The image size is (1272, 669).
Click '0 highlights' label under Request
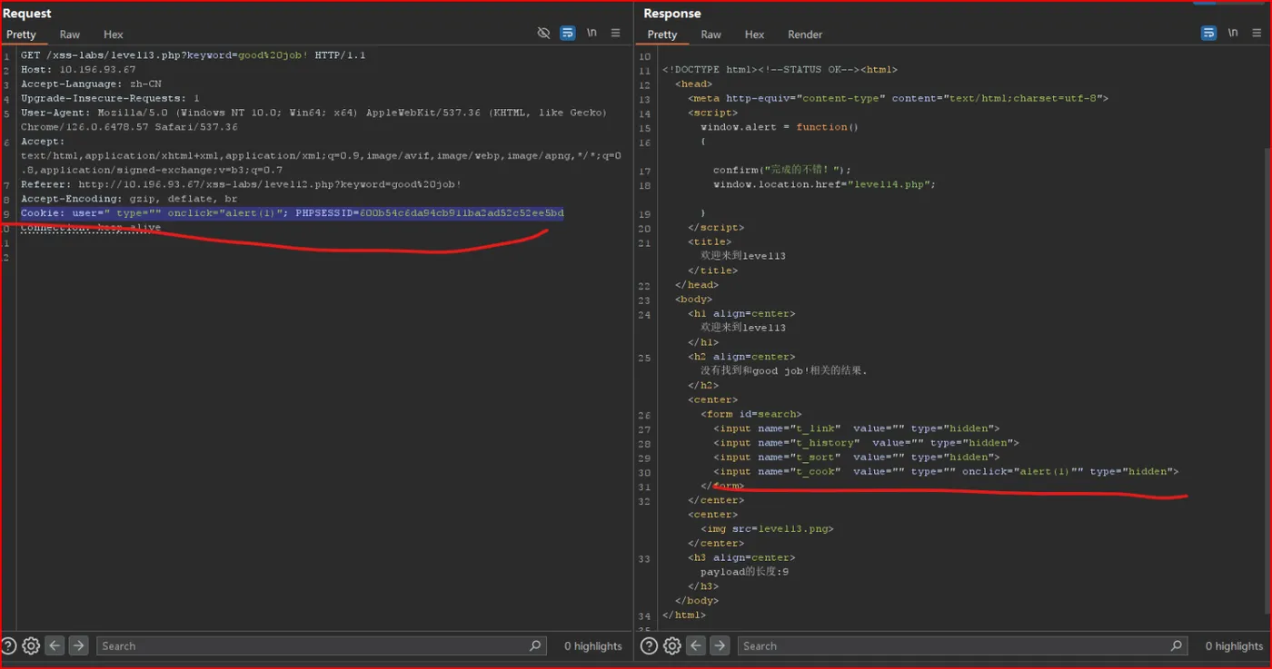point(593,646)
